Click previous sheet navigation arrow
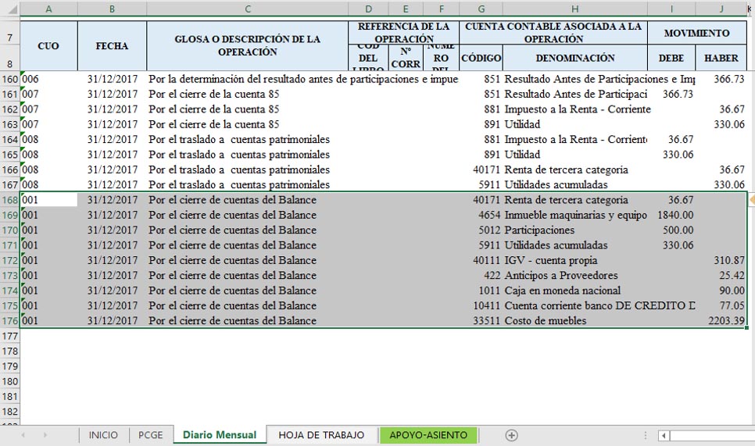This screenshot has width=755, height=446. pos(23,435)
